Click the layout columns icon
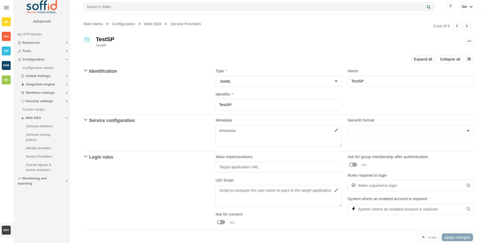Screen dimensions: 486x243 [469, 59]
